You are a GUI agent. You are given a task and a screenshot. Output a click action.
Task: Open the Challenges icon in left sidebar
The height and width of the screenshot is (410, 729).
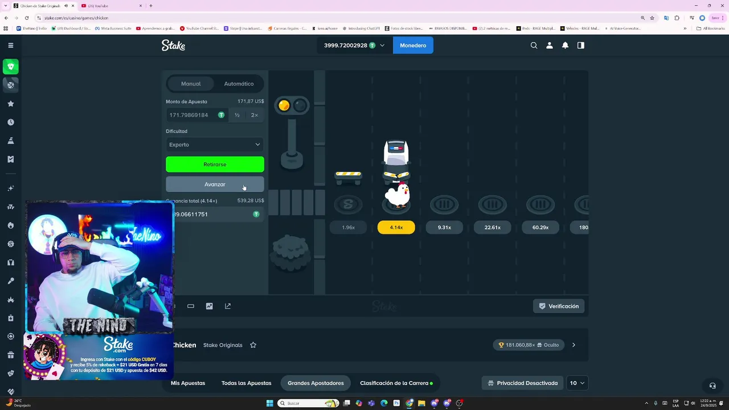pos(10,141)
